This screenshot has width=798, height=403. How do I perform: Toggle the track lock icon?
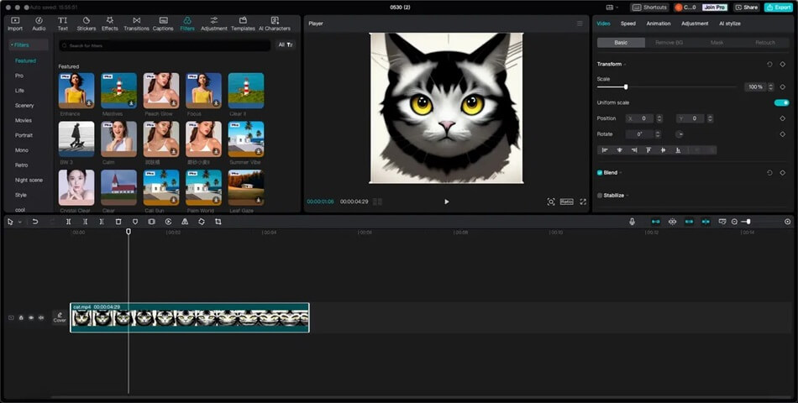tap(21, 318)
